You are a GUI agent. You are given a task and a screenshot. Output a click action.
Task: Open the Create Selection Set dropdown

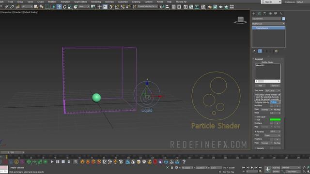pos(147,6)
